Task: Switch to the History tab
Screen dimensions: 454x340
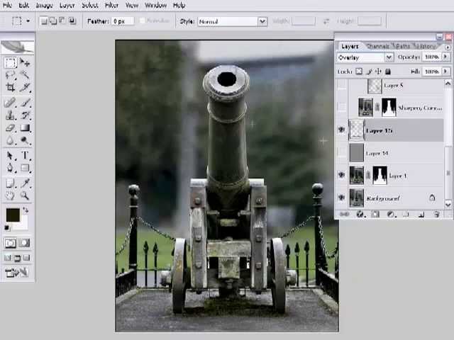Action: (426, 46)
